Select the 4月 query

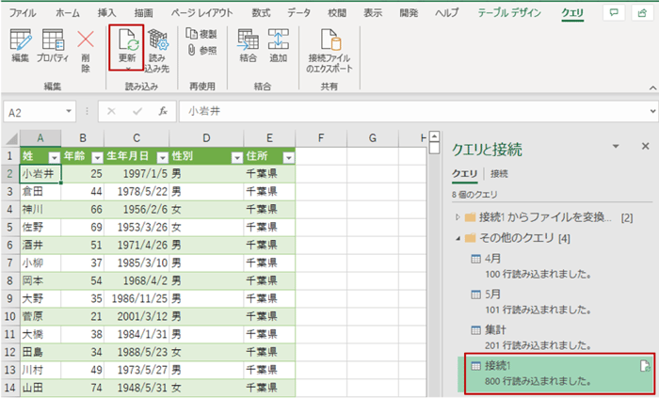[x=555, y=266]
